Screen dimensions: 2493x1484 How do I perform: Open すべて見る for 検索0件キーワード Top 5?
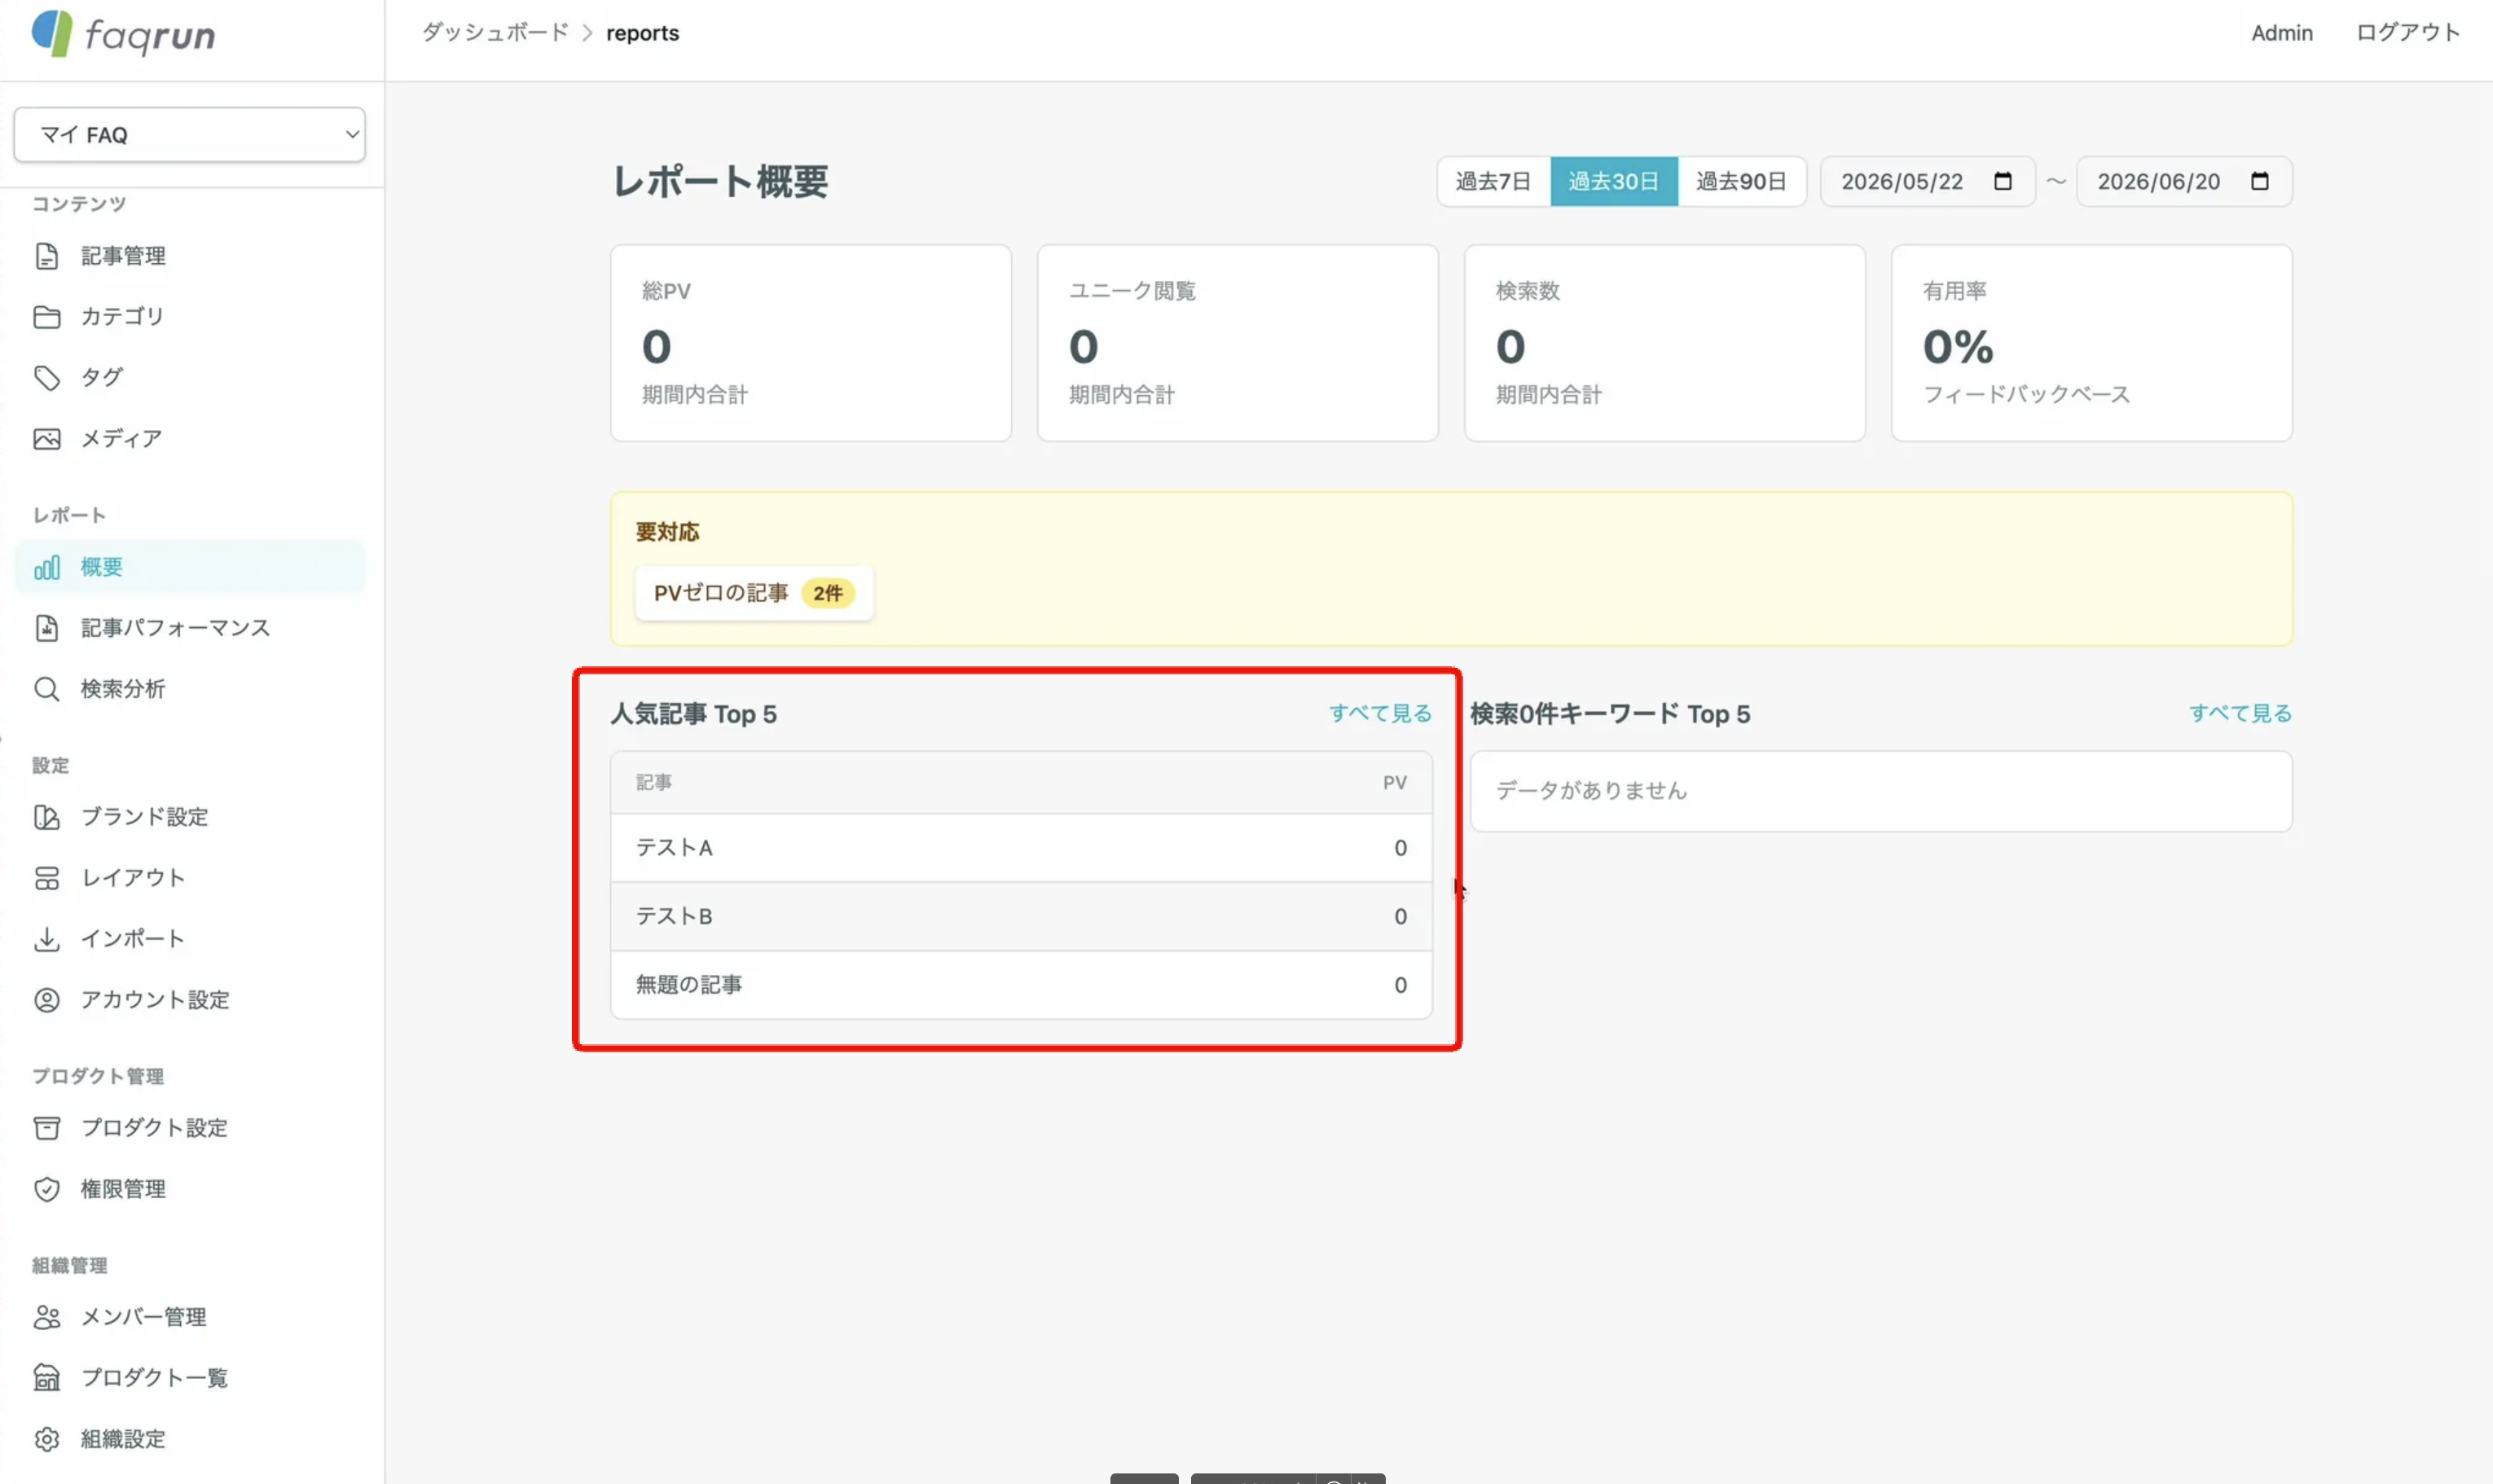[2240, 713]
